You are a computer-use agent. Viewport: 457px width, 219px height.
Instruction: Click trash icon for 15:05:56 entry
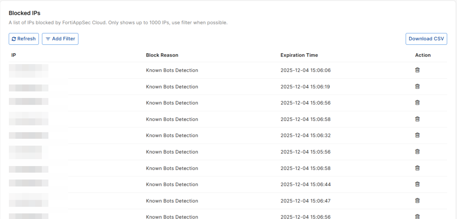417,152
